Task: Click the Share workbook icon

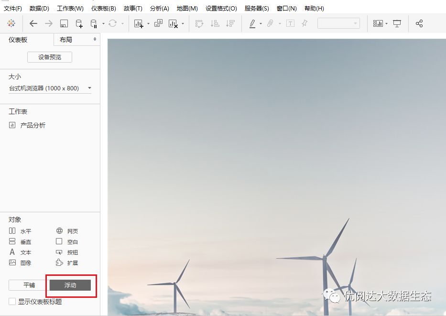Action: (x=419, y=23)
